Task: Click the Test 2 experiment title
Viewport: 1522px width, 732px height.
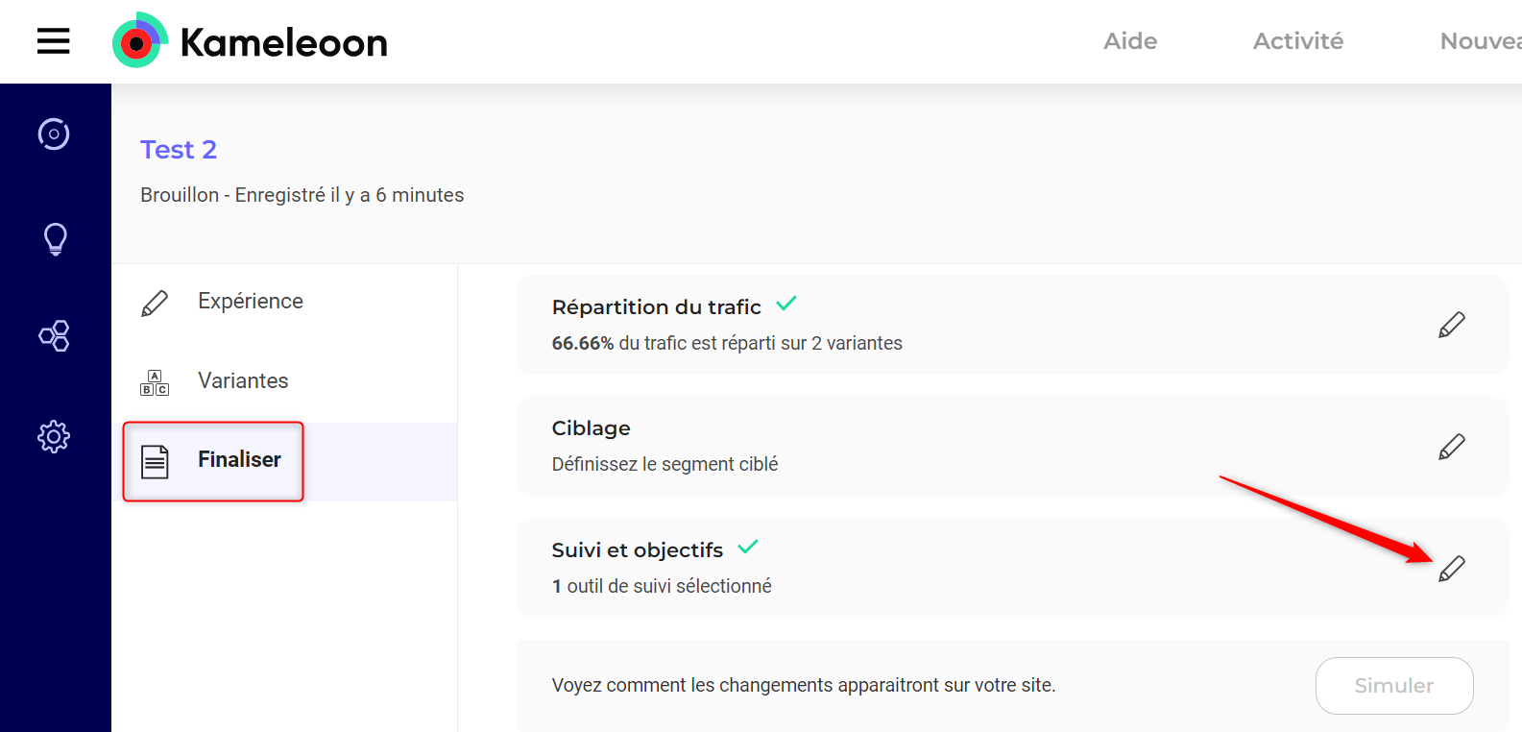Action: pyautogui.click(x=179, y=150)
